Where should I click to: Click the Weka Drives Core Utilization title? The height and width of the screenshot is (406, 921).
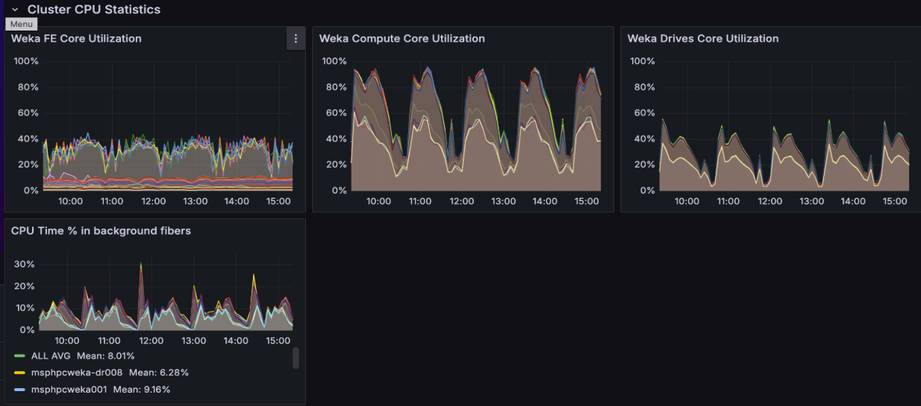pos(702,39)
